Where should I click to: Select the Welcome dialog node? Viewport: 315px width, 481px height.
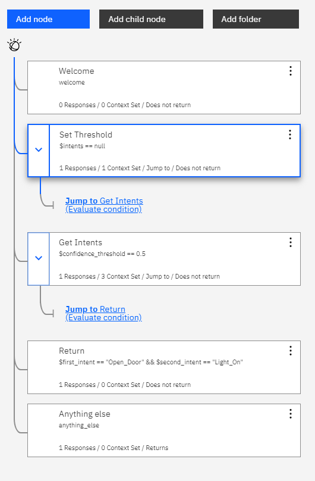pyautogui.click(x=164, y=88)
